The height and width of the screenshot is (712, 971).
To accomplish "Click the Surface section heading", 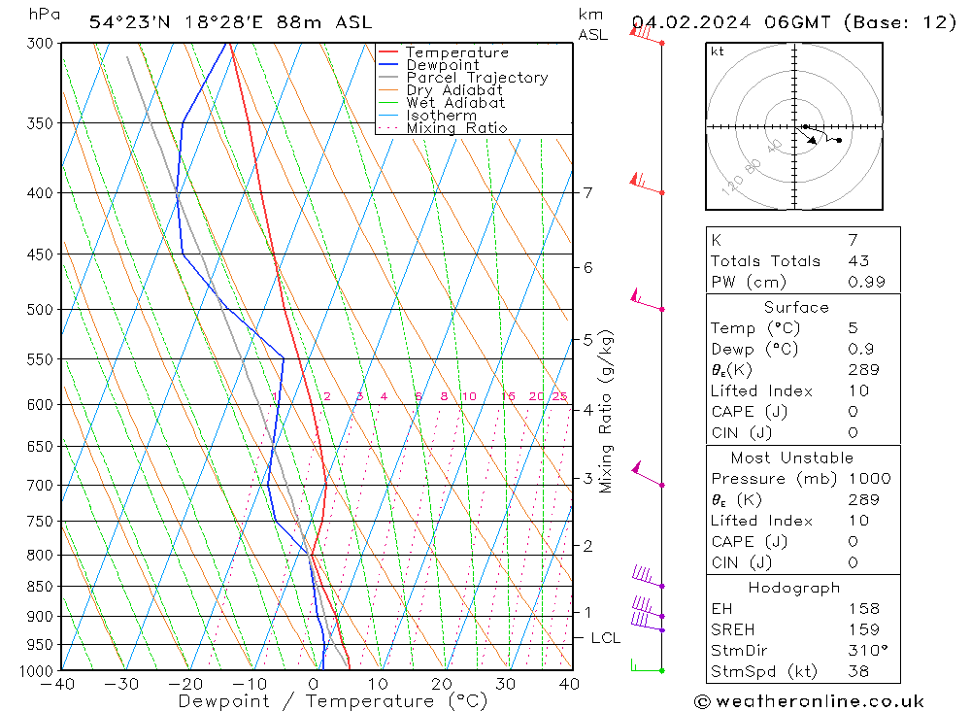I will tap(796, 307).
